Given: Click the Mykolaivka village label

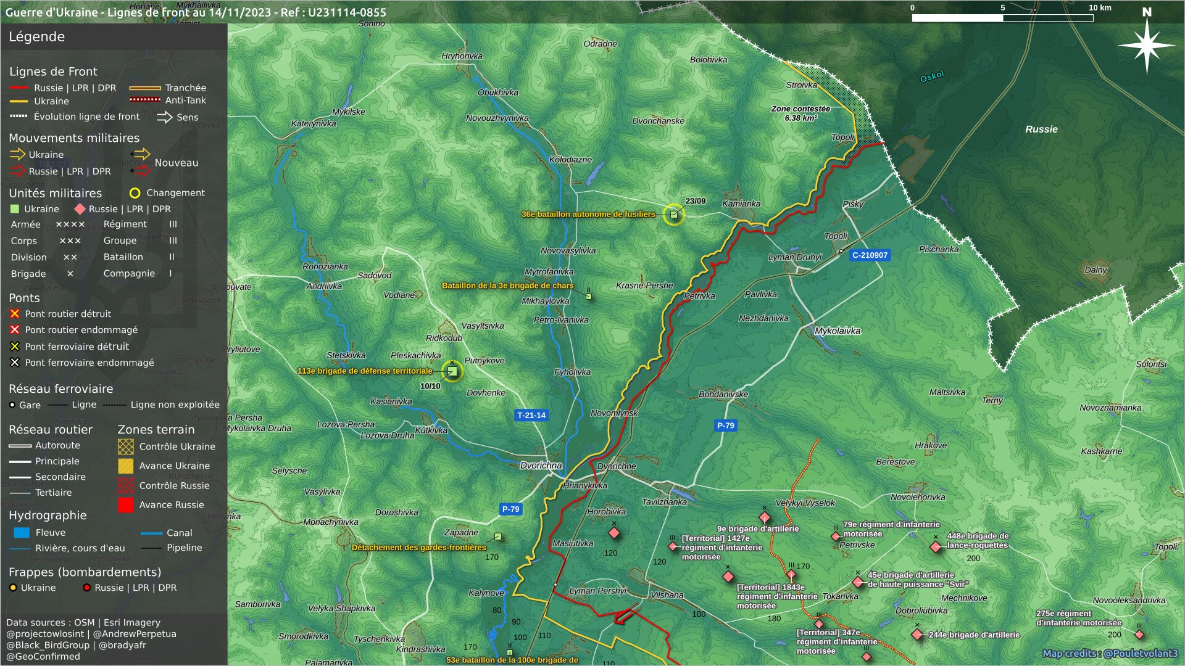Looking at the screenshot, I should point(838,331).
